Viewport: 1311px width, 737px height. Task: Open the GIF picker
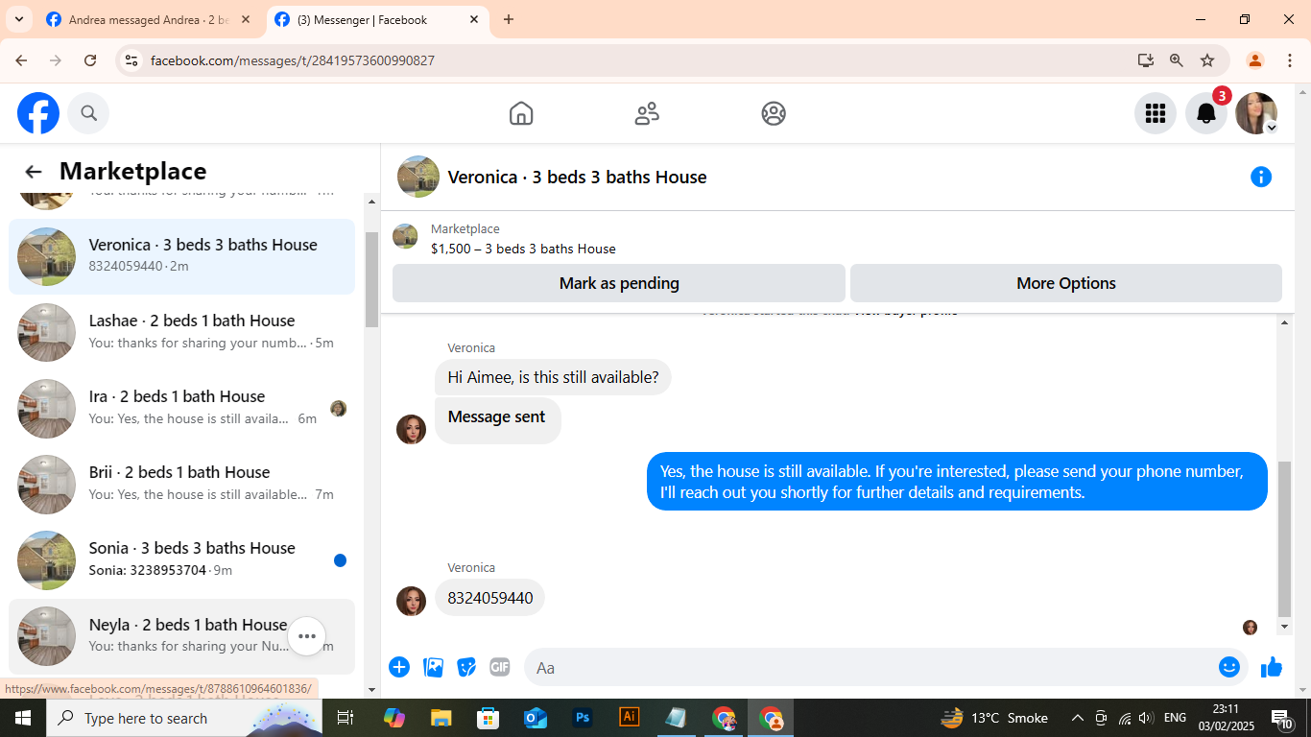[500, 667]
